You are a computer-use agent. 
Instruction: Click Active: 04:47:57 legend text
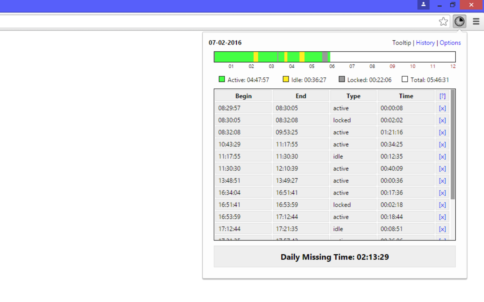(248, 80)
